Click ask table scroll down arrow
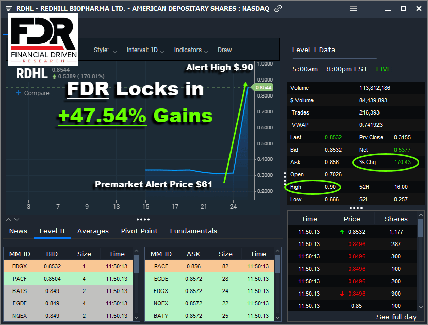This screenshot has width=428, height=325. [278, 318]
